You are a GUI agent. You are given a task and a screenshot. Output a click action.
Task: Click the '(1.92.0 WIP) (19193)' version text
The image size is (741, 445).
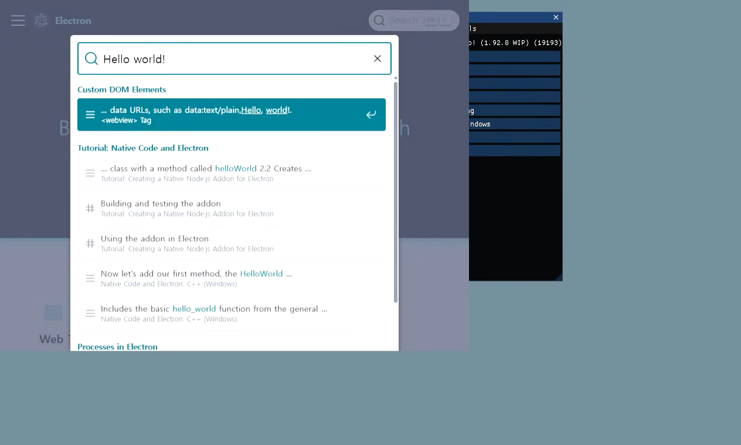pyautogui.click(x=521, y=43)
